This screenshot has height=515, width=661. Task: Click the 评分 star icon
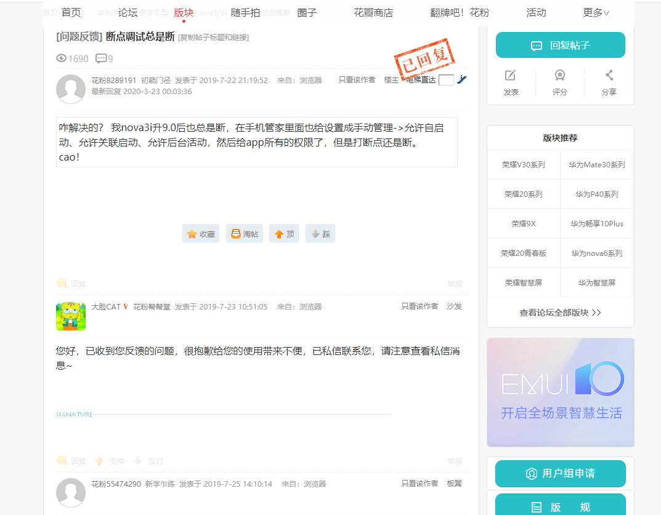click(560, 76)
